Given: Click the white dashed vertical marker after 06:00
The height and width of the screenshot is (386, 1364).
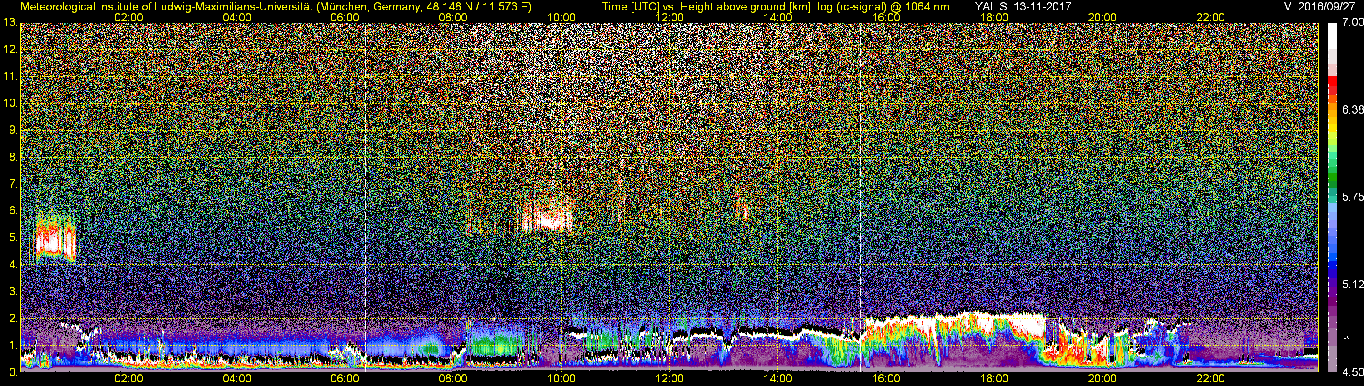Looking at the screenshot, I should 366,197.
